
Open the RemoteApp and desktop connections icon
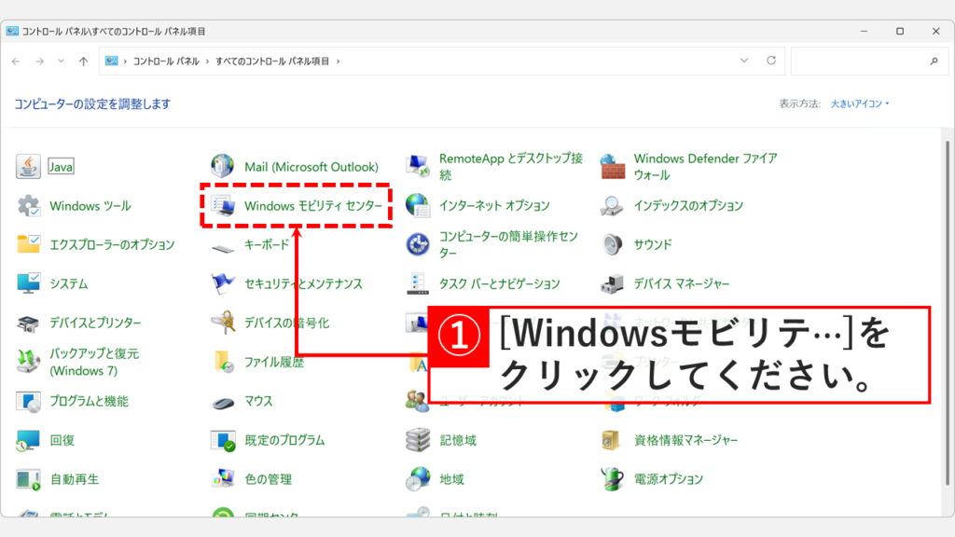[418, 166]
